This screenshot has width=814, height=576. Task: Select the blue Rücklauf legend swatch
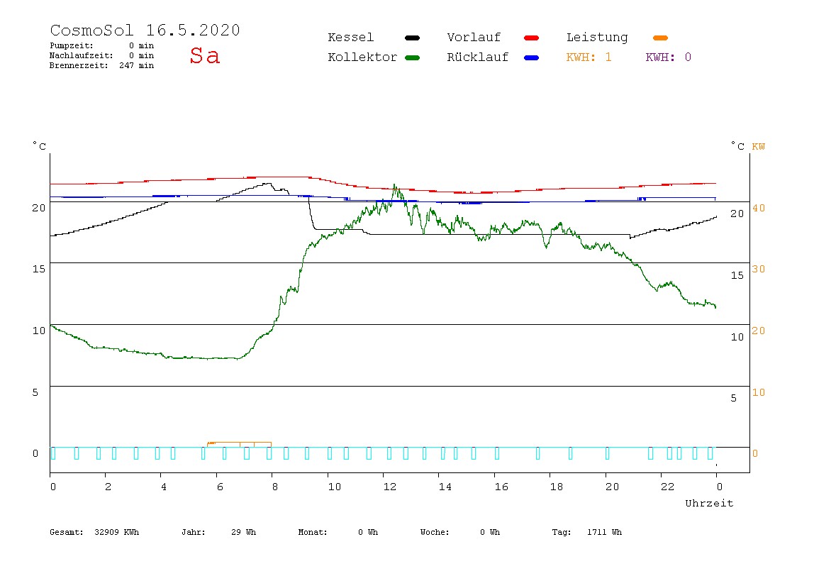point(532,57)
